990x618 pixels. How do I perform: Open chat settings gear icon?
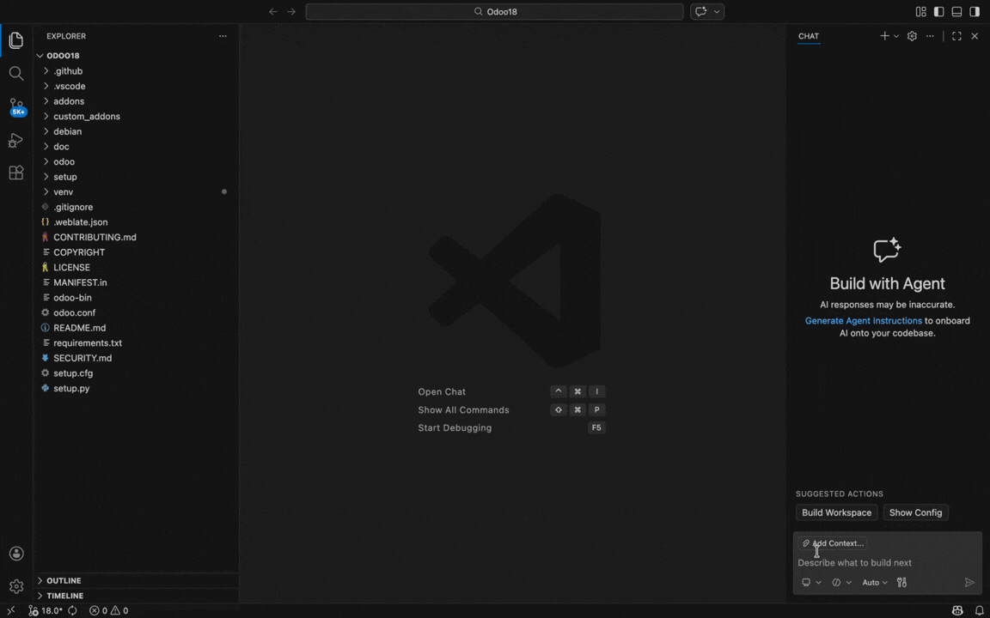pos(912,36)
